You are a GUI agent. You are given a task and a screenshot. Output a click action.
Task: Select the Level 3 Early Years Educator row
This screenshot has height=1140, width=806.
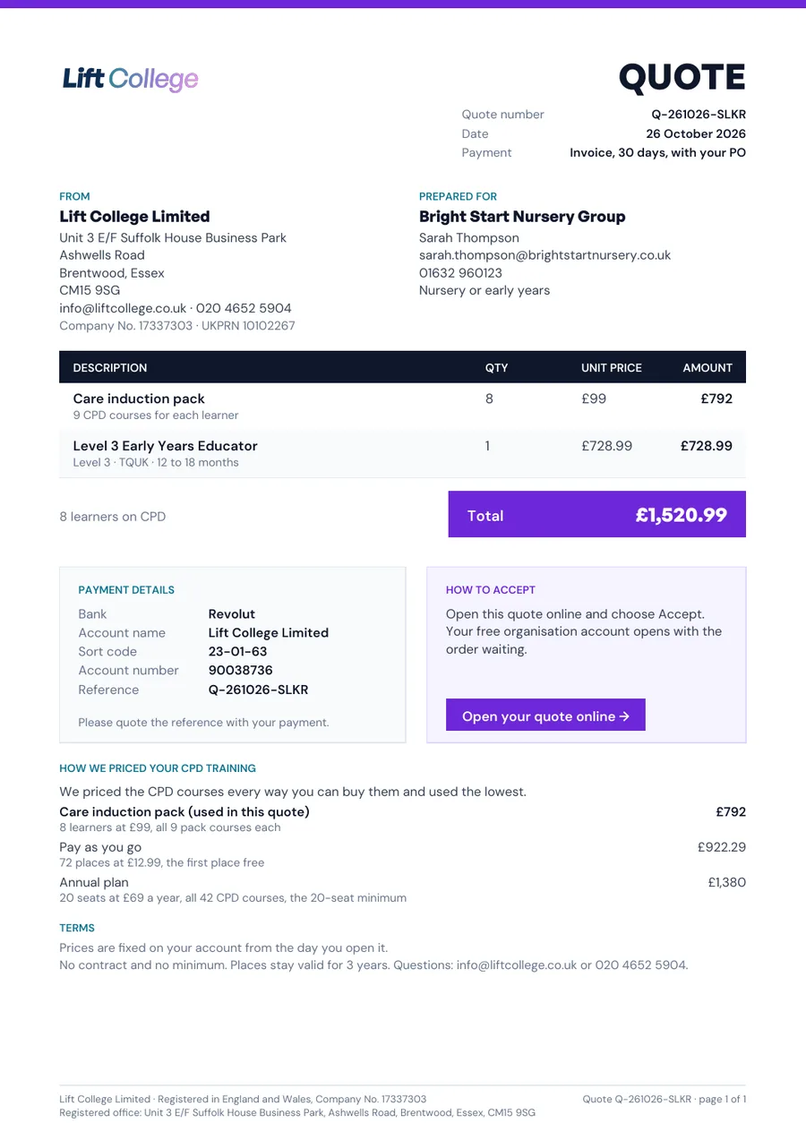(x=402, y=453)
